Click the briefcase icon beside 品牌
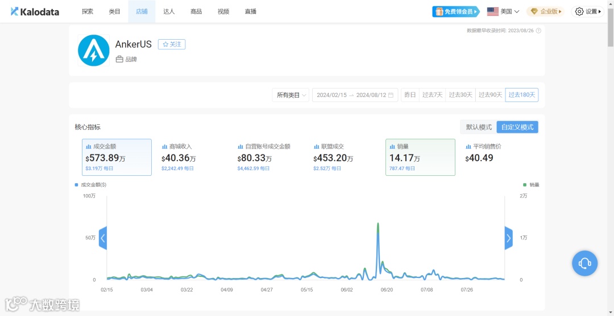614x316 pixels. tap(119, 60)
